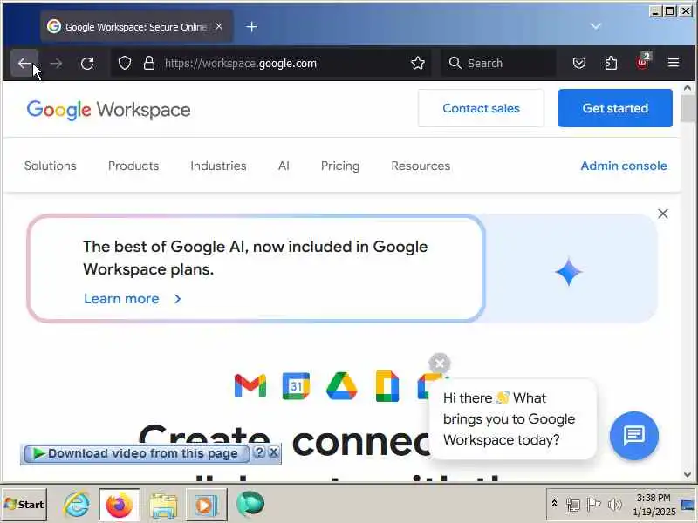Viewport: 698px width, 523px height.
Task: Bookmark this page with the star icon
Action: tap(418, 63)
